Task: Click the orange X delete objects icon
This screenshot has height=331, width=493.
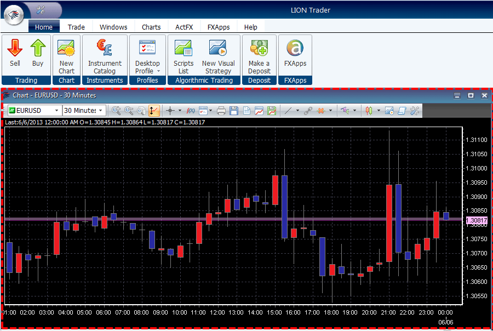Action: coord(320,111)
